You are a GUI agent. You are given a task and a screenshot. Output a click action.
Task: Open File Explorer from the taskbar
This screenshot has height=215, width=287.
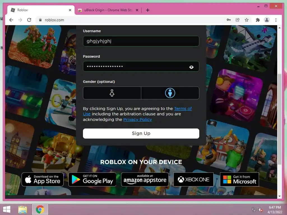23,209
